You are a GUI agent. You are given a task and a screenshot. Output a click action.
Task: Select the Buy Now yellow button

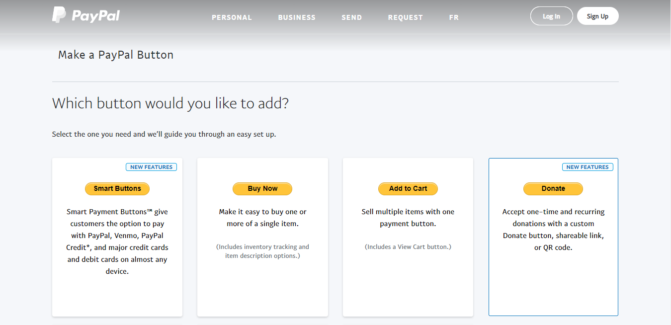coord(262,189)
